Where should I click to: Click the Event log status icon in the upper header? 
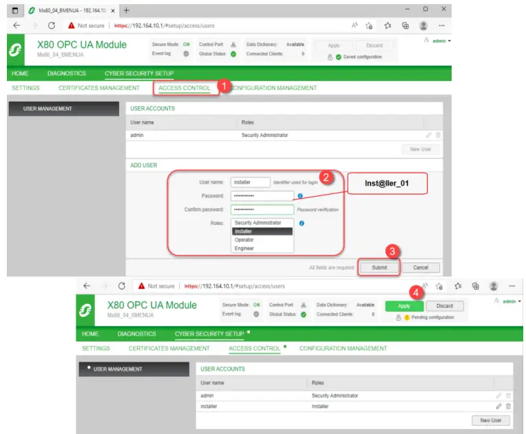186,54
